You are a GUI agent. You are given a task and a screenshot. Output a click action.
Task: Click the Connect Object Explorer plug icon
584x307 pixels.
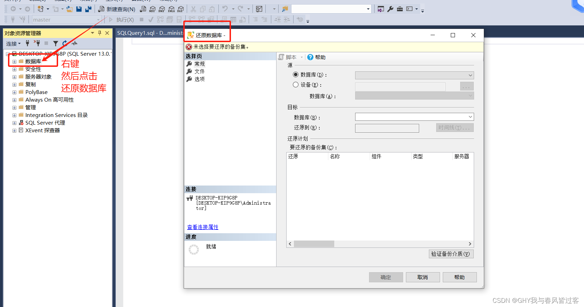point(27,44)
